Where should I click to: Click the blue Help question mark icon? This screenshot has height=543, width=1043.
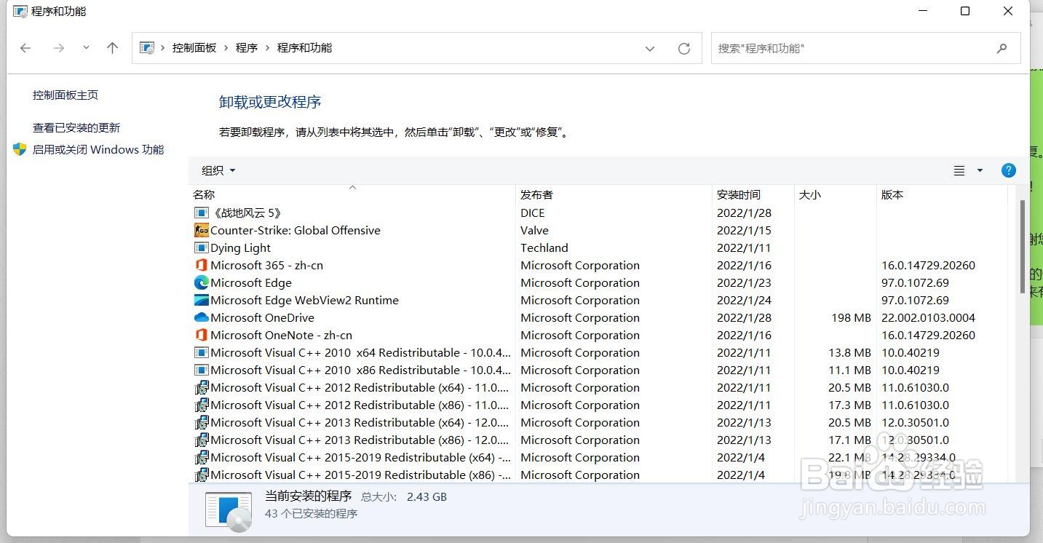pyautogui.click(x=1008, y=170)
